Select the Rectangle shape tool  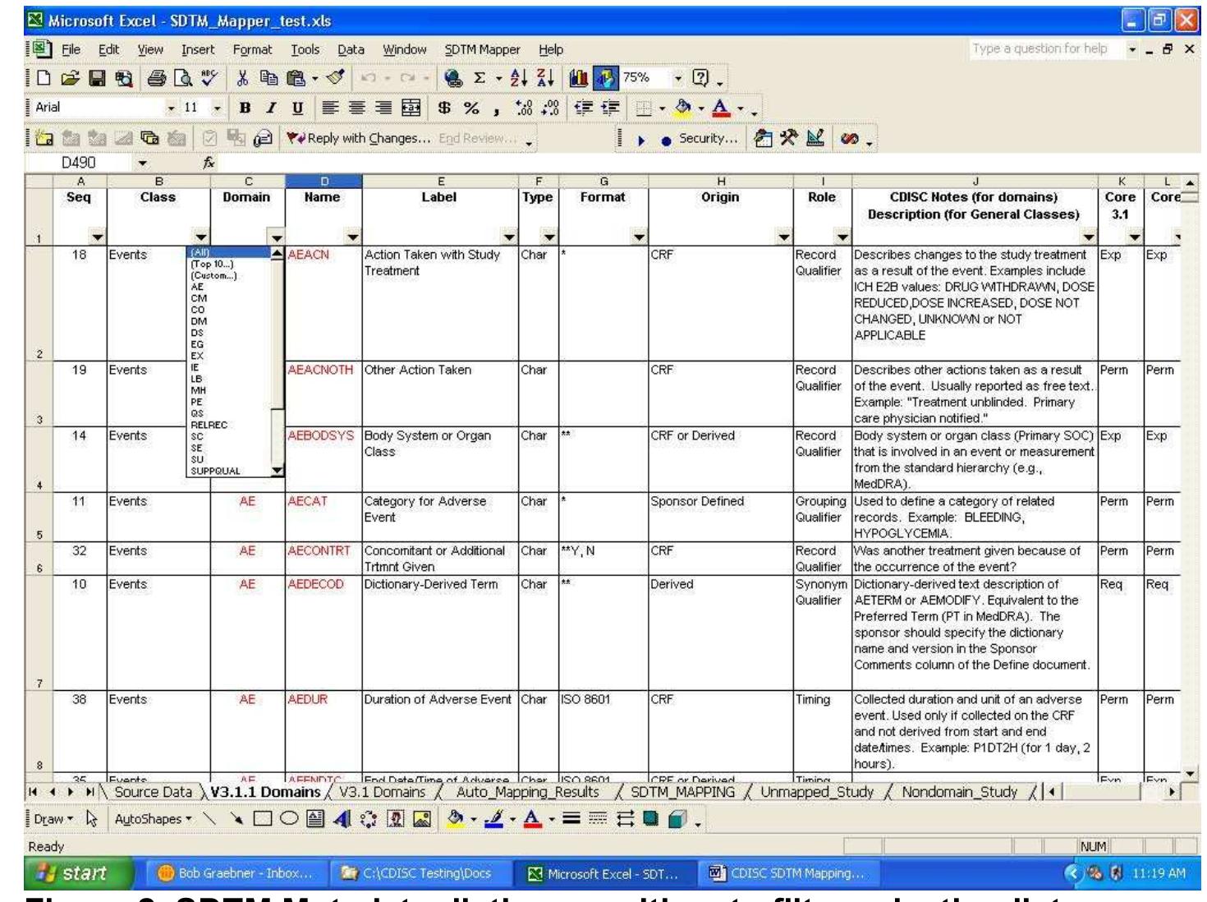(263, 819)
